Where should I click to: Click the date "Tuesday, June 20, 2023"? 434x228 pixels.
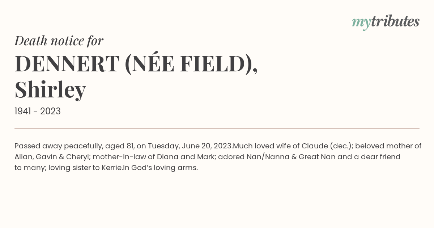coord(190,146)
